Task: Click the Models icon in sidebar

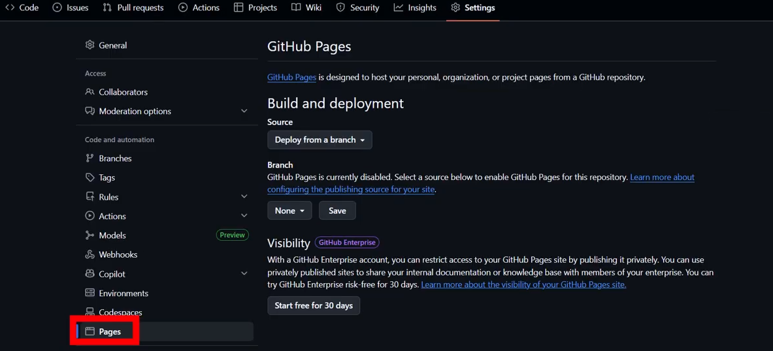Action: tap(90, 236)
